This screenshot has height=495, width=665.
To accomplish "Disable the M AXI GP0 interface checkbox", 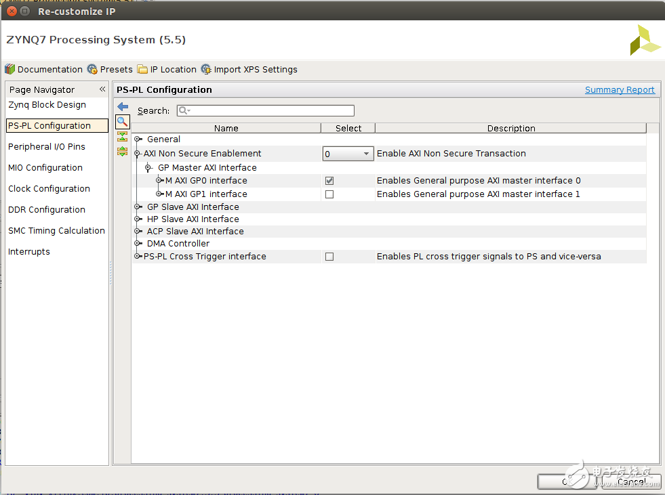I will [329, 180].
